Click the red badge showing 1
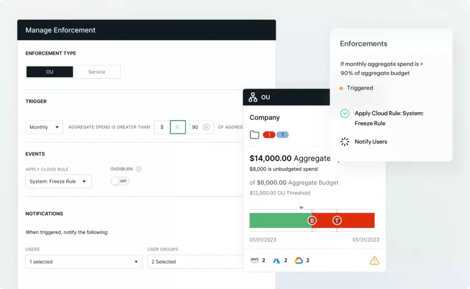 pos(269,135)
